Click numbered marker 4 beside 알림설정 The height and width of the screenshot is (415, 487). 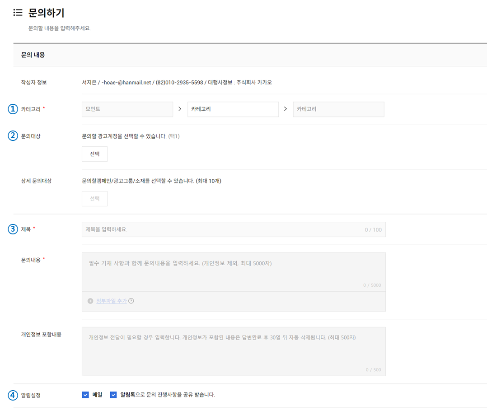pyautogui.click(x=14, y=395)
